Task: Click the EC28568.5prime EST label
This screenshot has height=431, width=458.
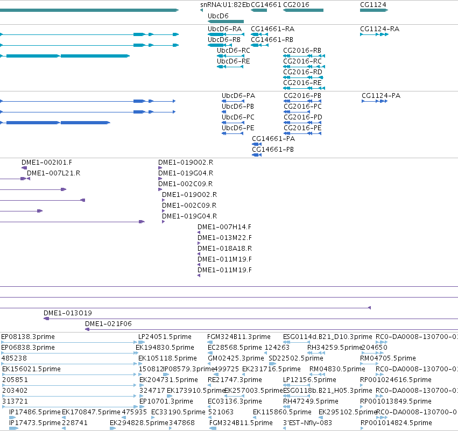Action: click(235, 348)
